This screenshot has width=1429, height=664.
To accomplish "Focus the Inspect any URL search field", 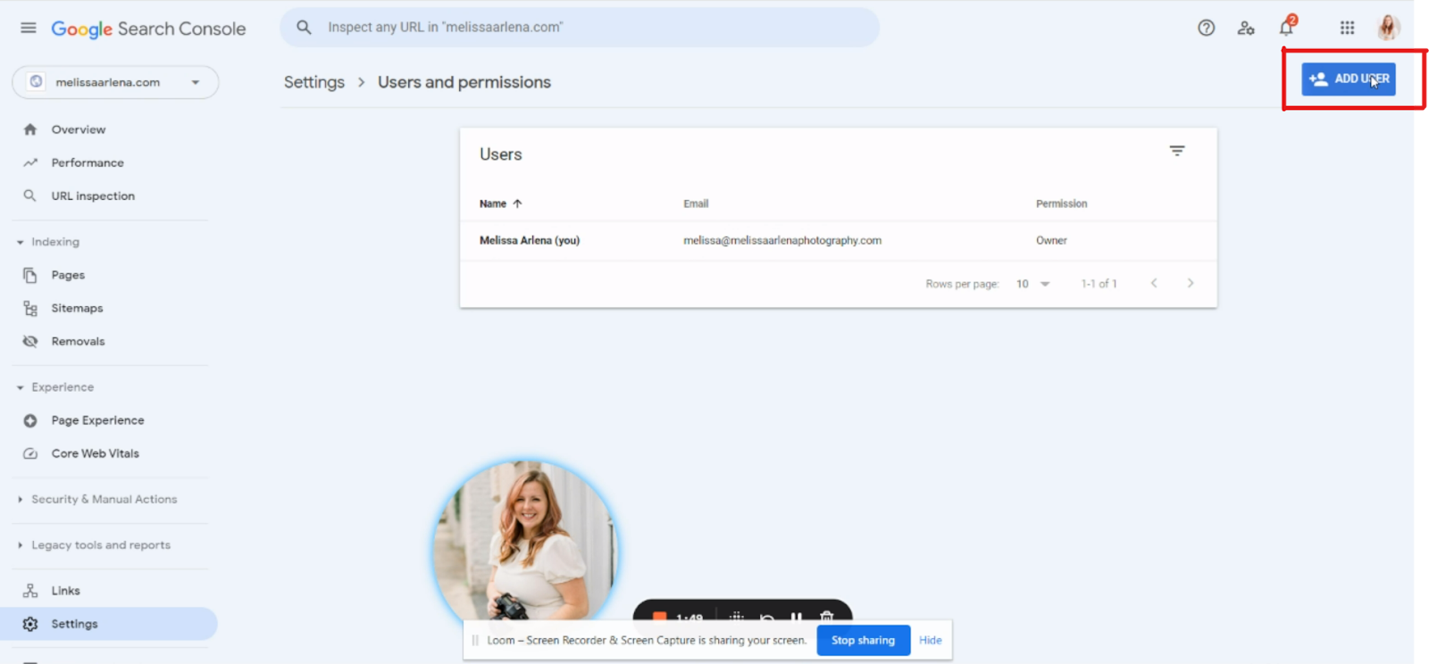I will (580, 28).
